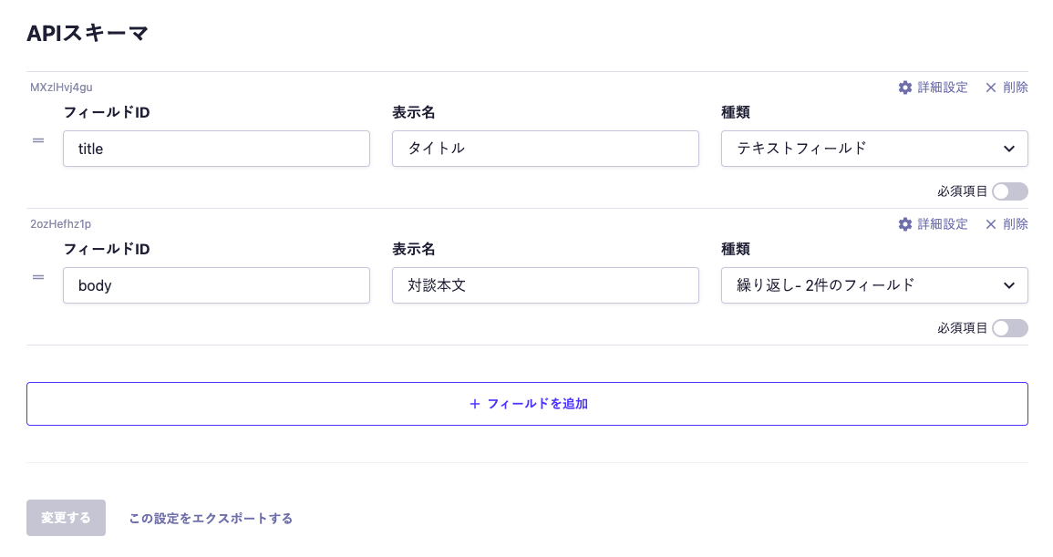Click the drag handle beside the title field
Viewport: 1053px width, 557px height.
pyautogui.click(x=38, y=140)
